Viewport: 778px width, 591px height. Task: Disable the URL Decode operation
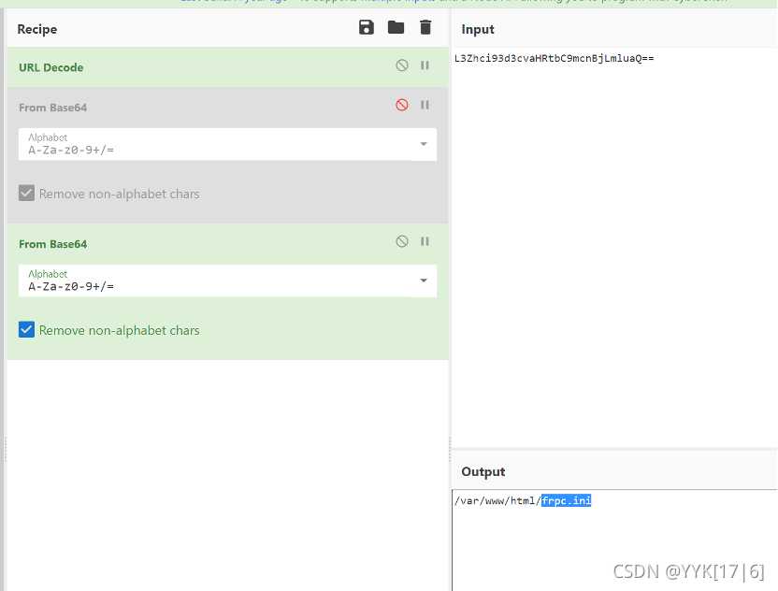tap(402, 65)
